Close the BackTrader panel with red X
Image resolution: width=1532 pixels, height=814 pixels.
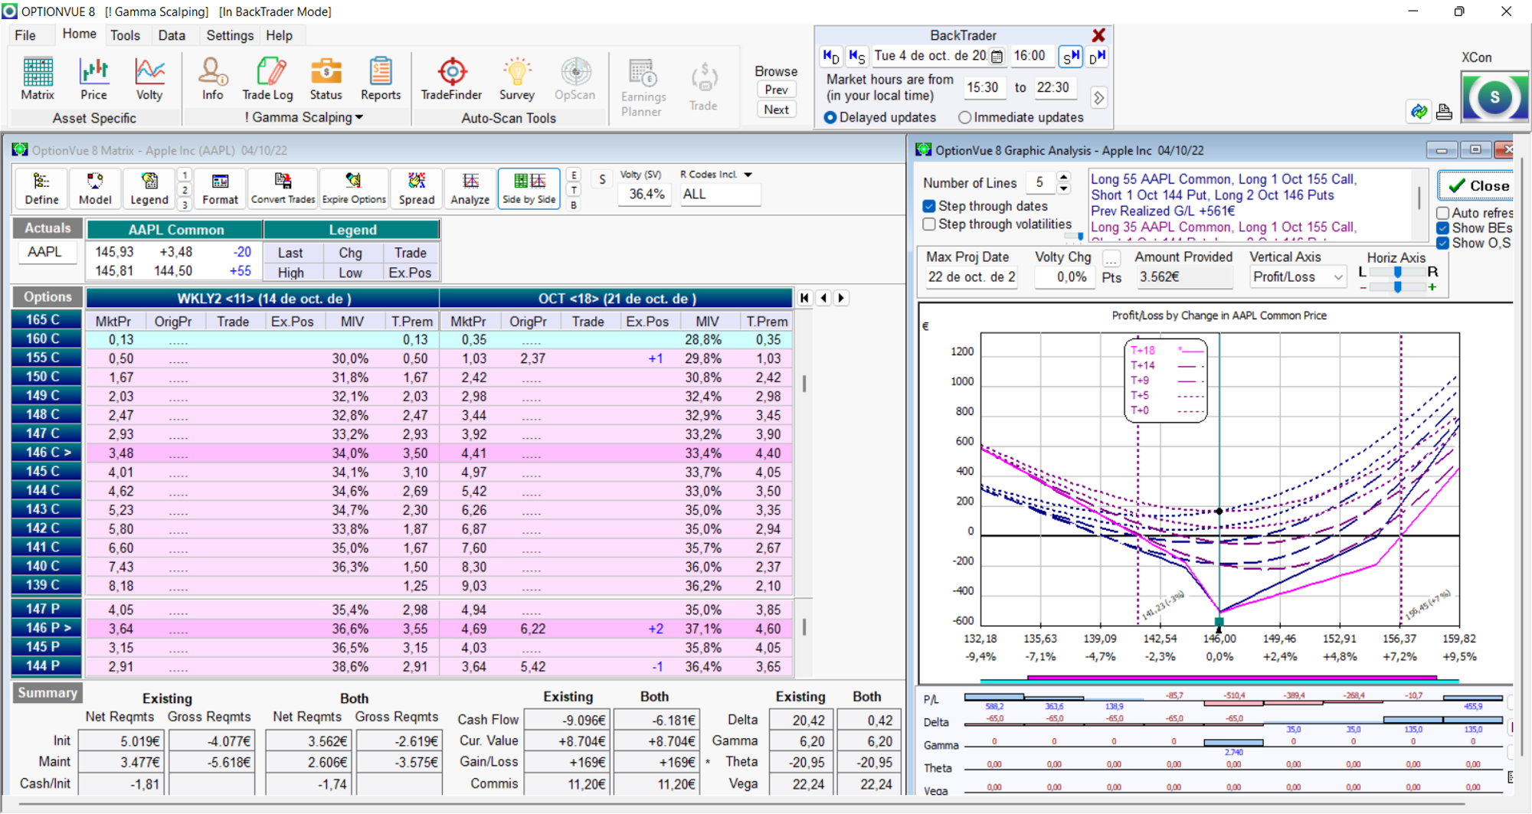point(1098,35)
